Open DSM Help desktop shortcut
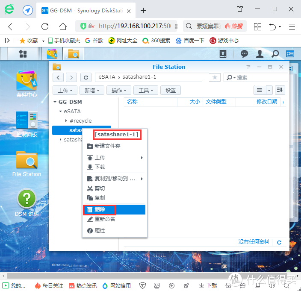 27,203
